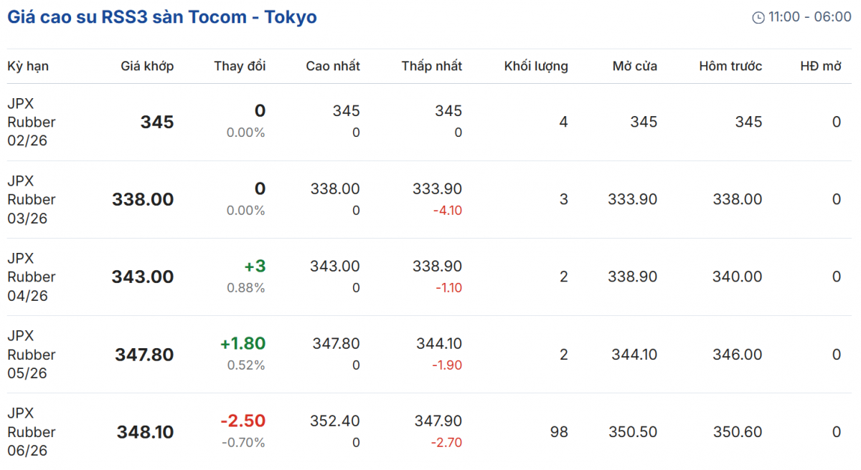This screenshot has width=861, height=470.
Task: Open the JPX Rubber 02/26 contract row
Action: coord(32,122)
